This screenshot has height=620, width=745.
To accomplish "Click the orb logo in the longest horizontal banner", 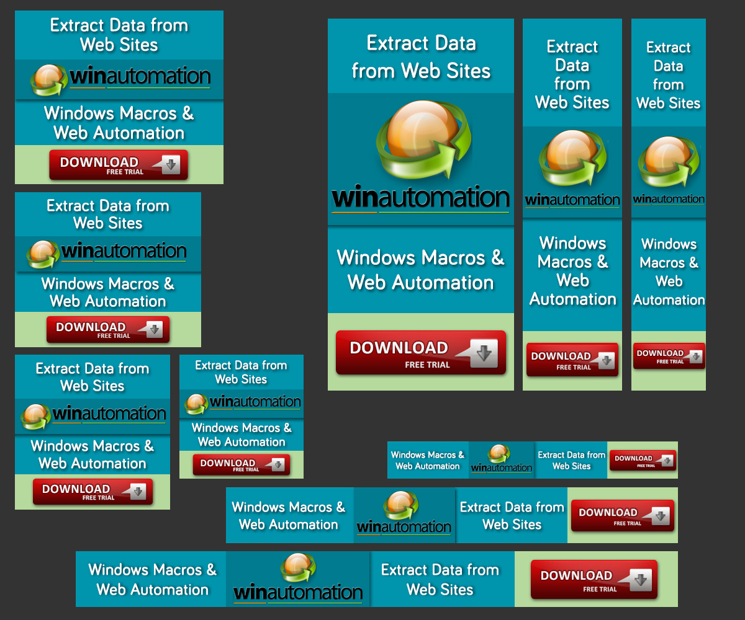I will point(298,569).
